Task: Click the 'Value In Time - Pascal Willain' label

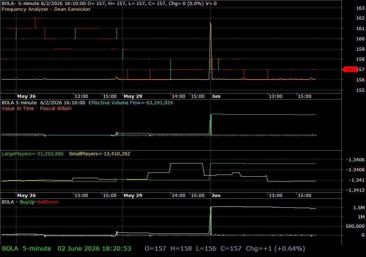Action: (37, 108)
